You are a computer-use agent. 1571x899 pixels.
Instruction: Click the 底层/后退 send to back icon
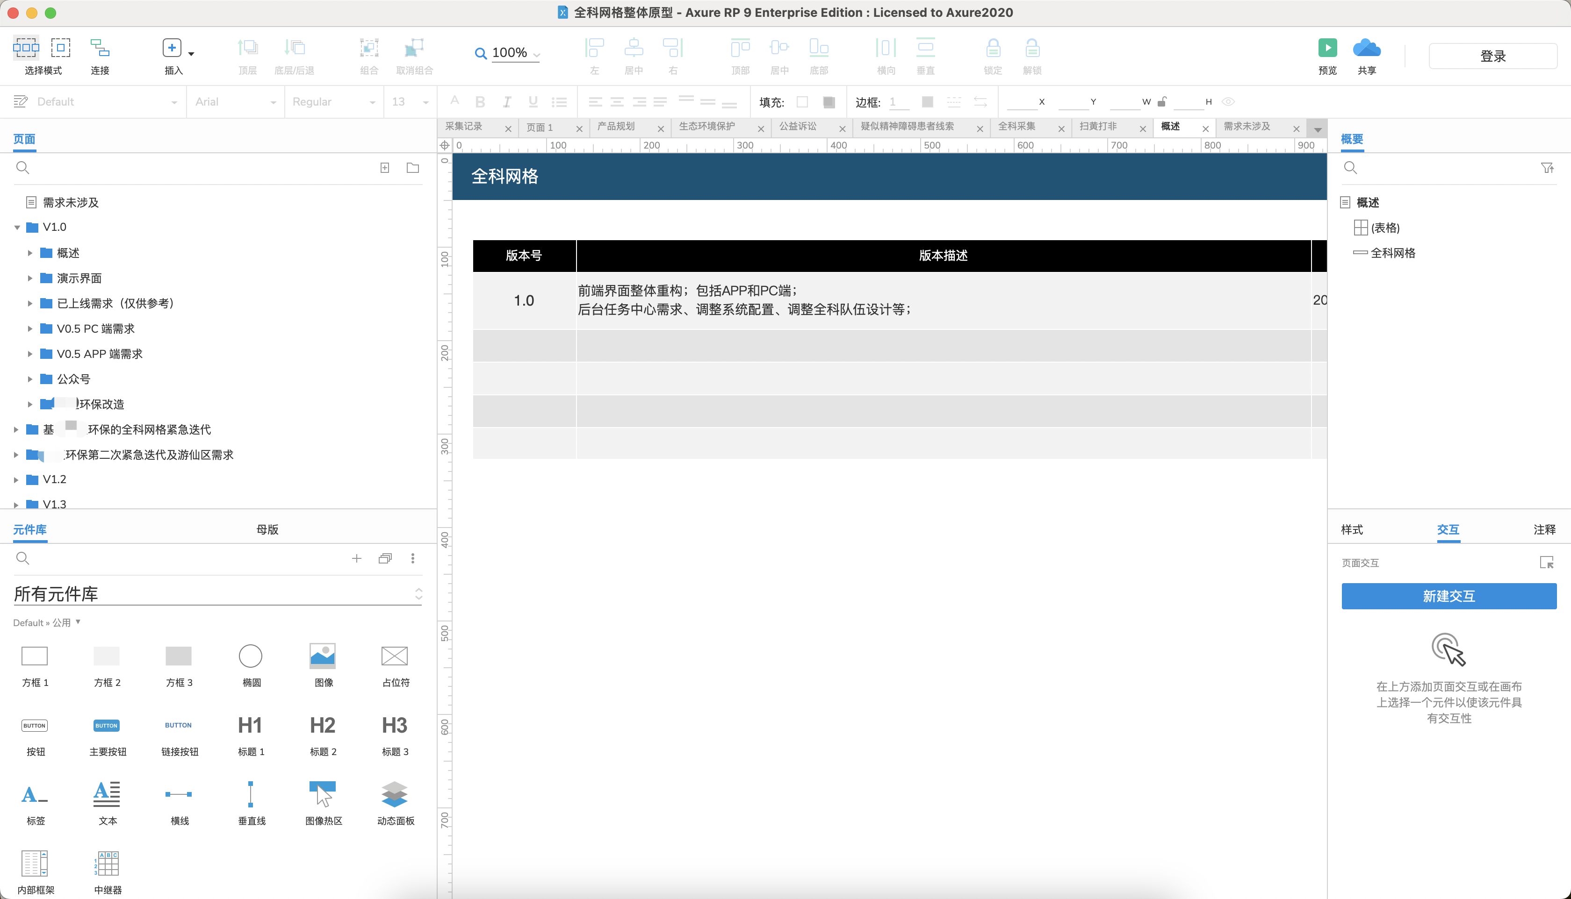295,48
